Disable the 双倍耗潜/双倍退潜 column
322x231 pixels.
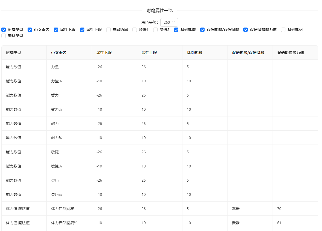click(x=202, y=30)
